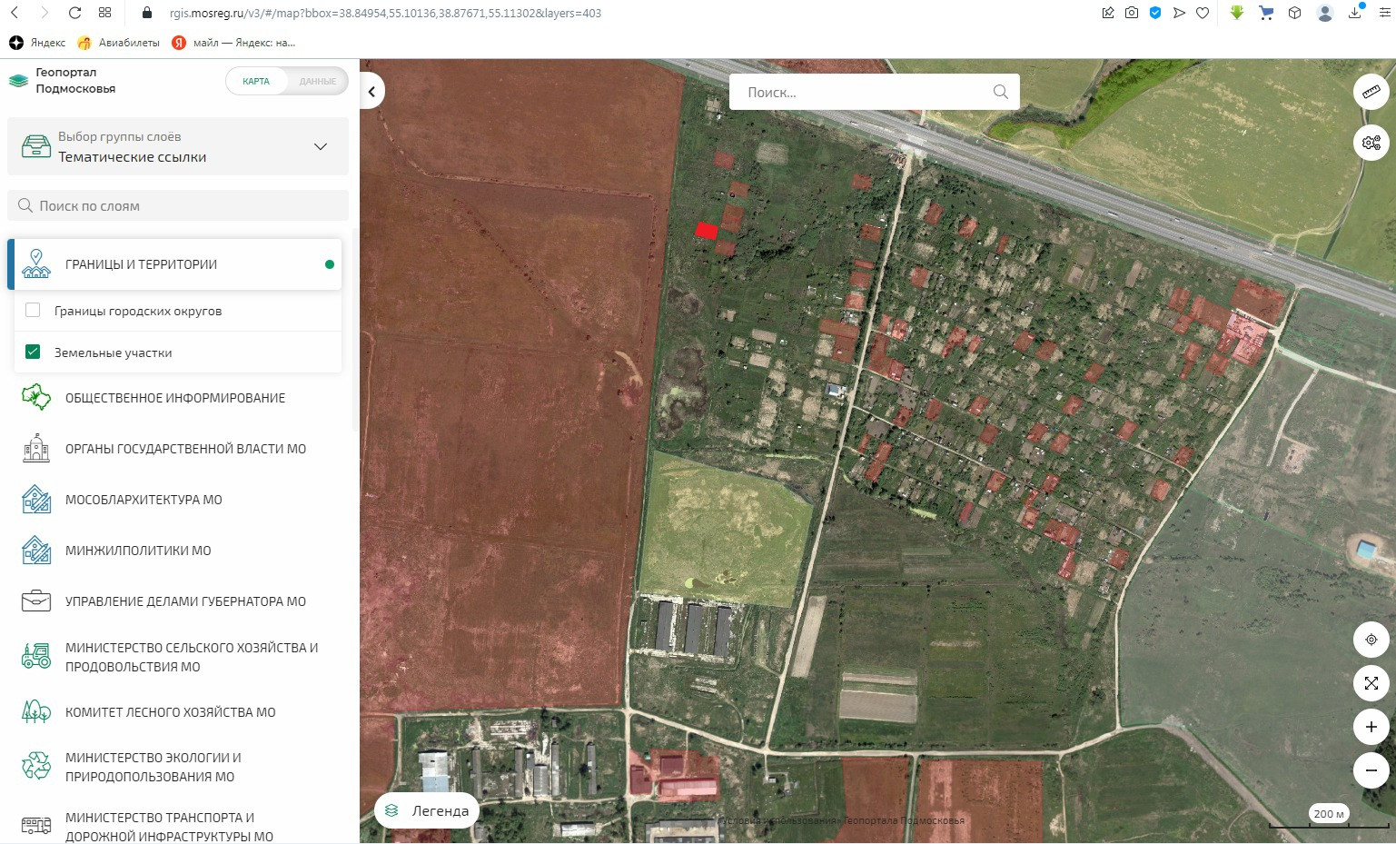Open Авиабилеты bookmark

119,43
